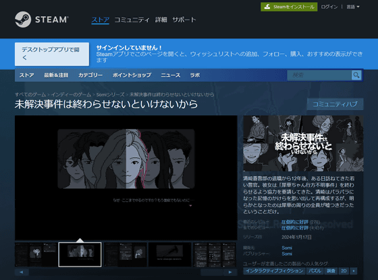Open the ラボ menu item
Viewport: 378px width, 280px height.
pos(195,75)
